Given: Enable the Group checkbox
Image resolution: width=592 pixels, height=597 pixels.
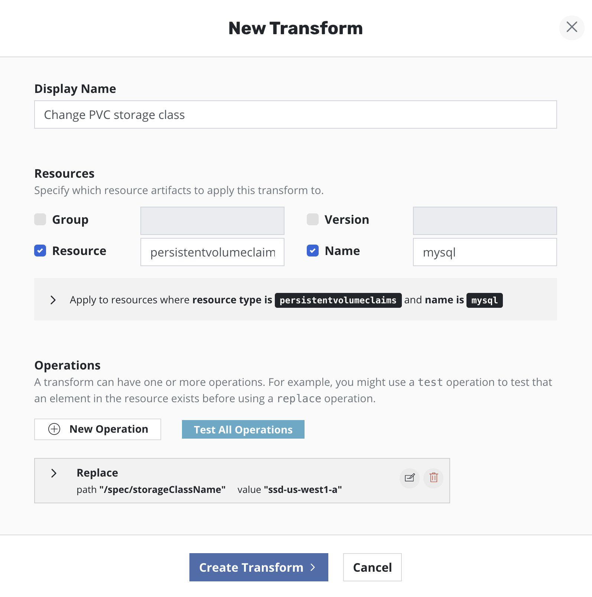Looking at the screenshot, I should tap(40, 219).
